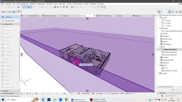
Task: Select the Окно (Window) tool
Action: click(9, 62)
